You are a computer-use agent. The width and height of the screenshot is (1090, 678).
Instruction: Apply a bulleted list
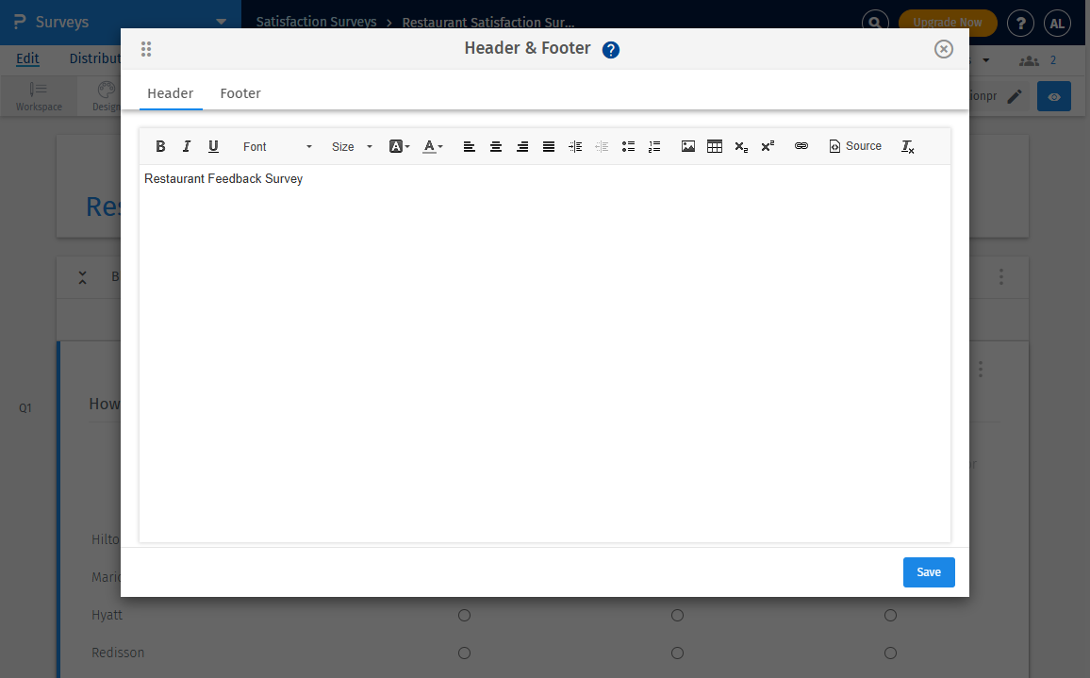(628, 146)
